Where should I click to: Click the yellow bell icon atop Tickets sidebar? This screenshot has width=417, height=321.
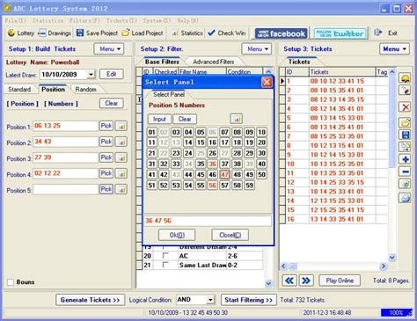click(x=406, y=78)
